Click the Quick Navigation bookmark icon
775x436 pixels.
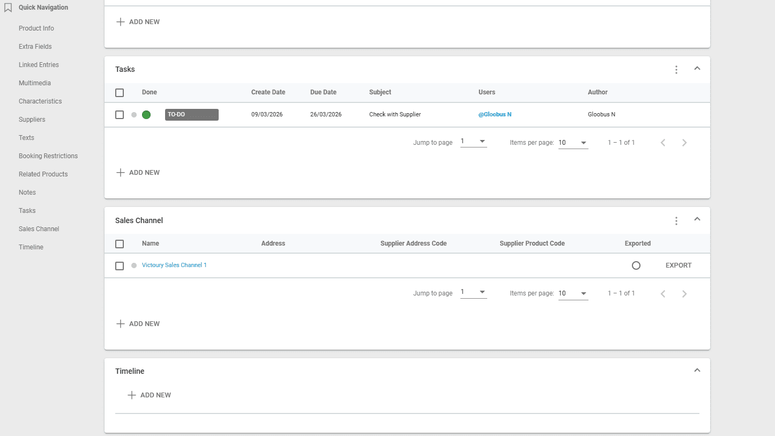click(x=8, y=8)
